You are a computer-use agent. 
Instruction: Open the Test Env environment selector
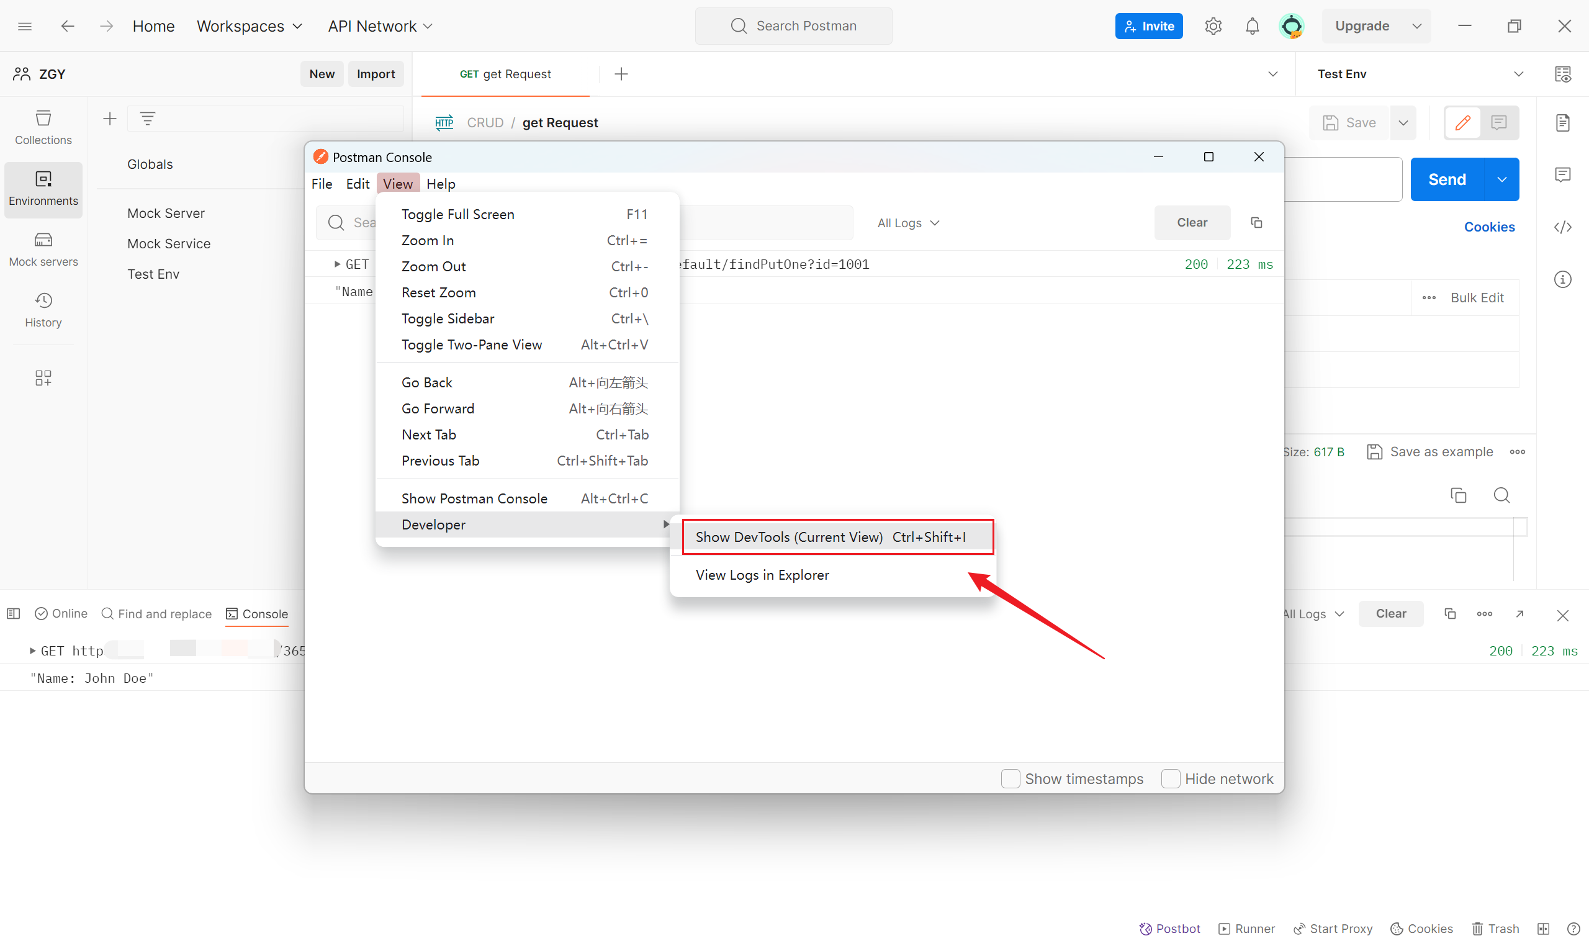[1420, 74]
